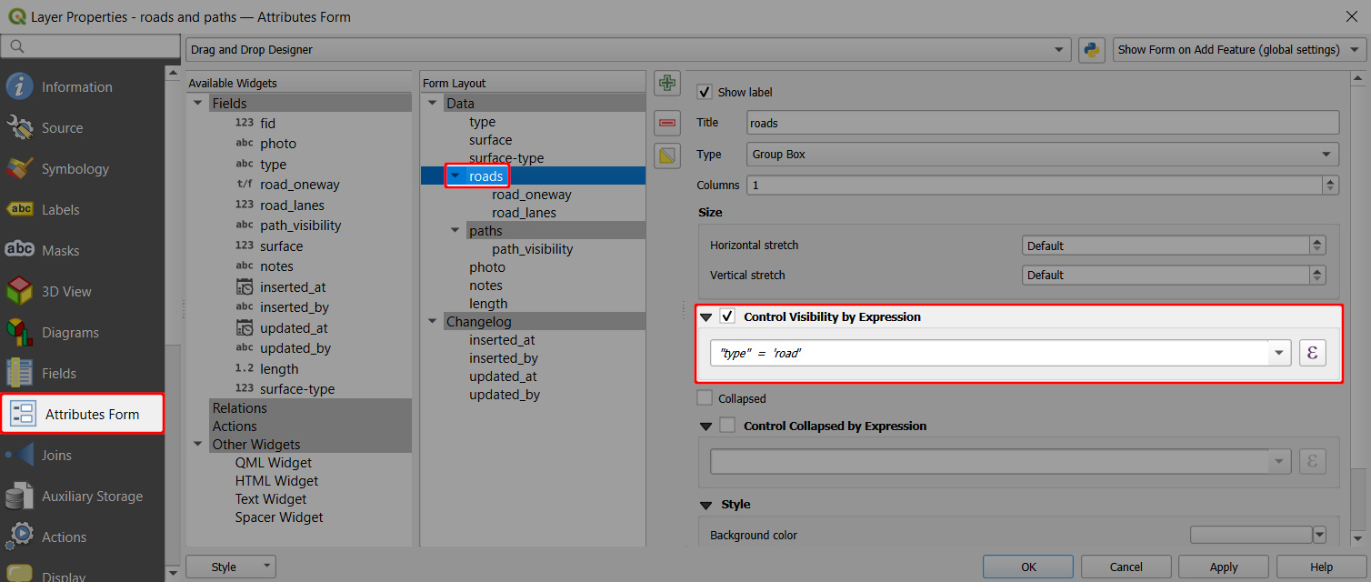
Task: Click the Cancel button
Action: 1126,567
